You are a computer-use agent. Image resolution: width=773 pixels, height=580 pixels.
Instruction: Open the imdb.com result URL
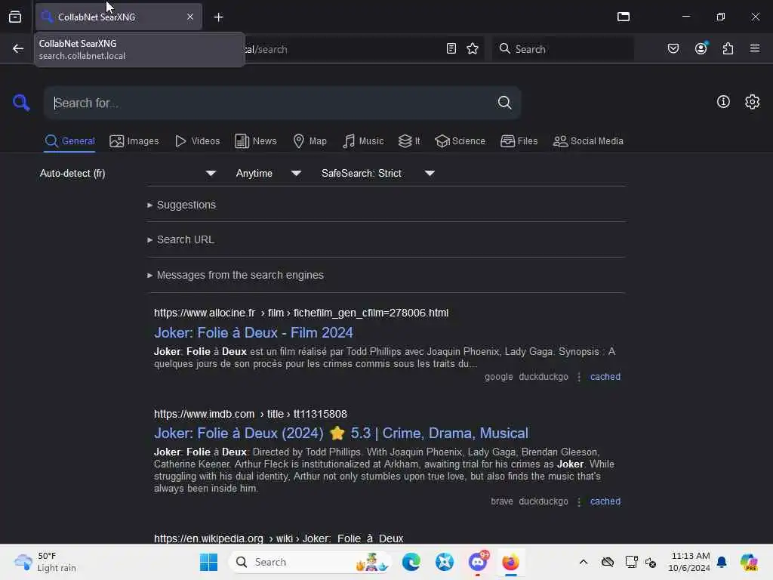251,415
